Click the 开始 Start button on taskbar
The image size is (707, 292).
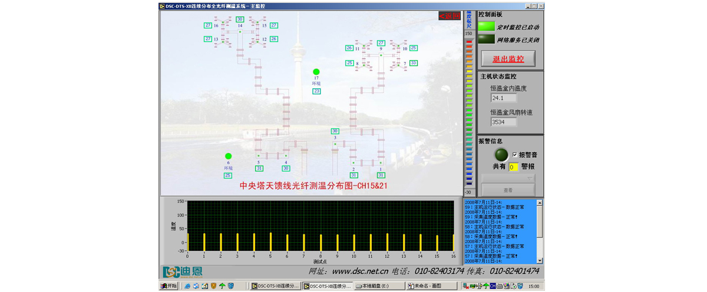pos(169,286)
